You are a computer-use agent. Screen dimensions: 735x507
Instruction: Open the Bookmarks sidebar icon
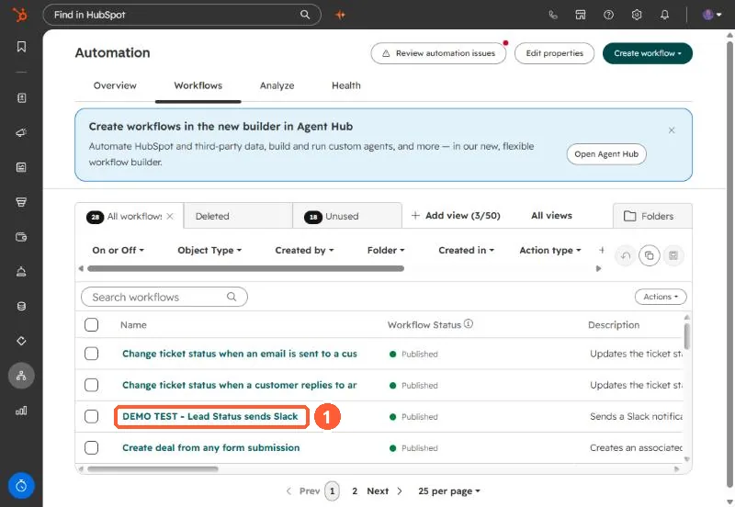tap(21, 47)
